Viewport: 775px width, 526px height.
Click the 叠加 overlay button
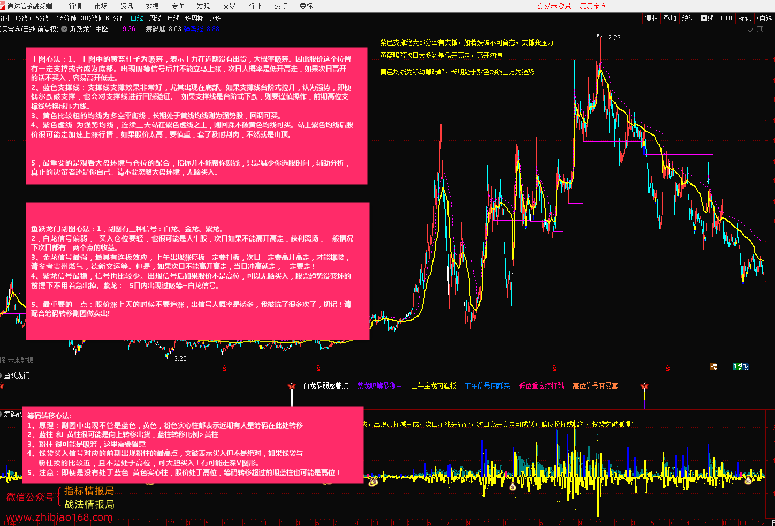coord(670,18)
